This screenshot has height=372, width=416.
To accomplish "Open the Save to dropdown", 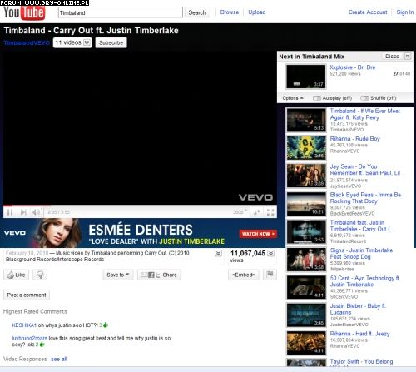I will (x=118, y=275).
